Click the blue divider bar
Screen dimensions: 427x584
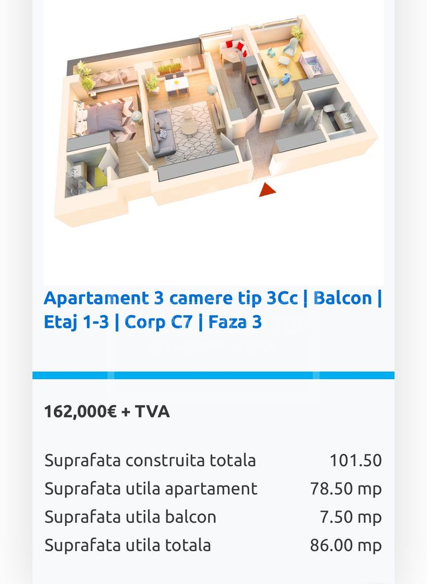213,375
